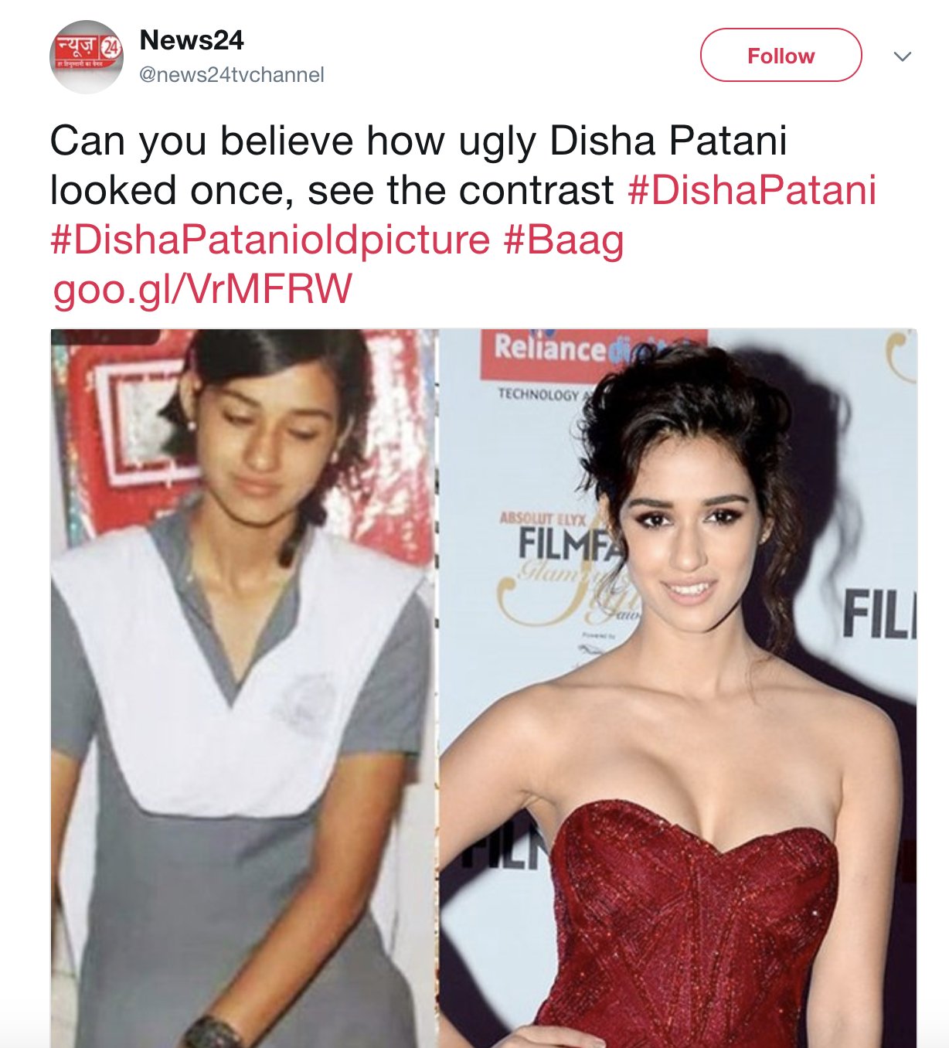Click the Reliance digital banner in the photo

point(592,353)
